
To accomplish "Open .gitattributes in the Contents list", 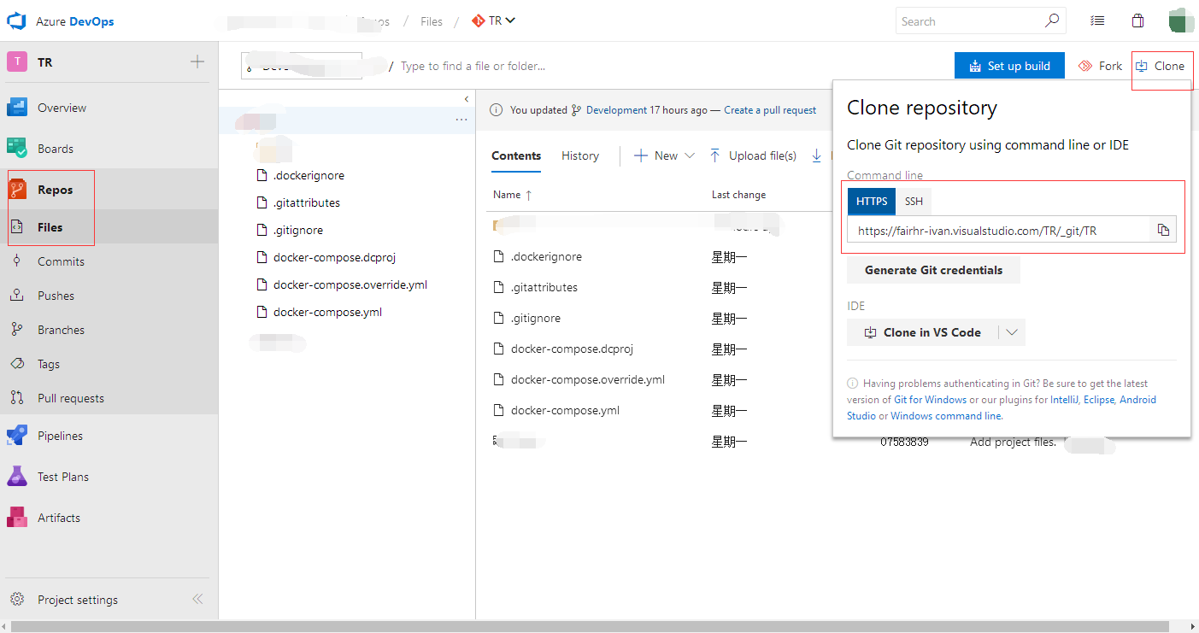I will (x=544, y=287).
